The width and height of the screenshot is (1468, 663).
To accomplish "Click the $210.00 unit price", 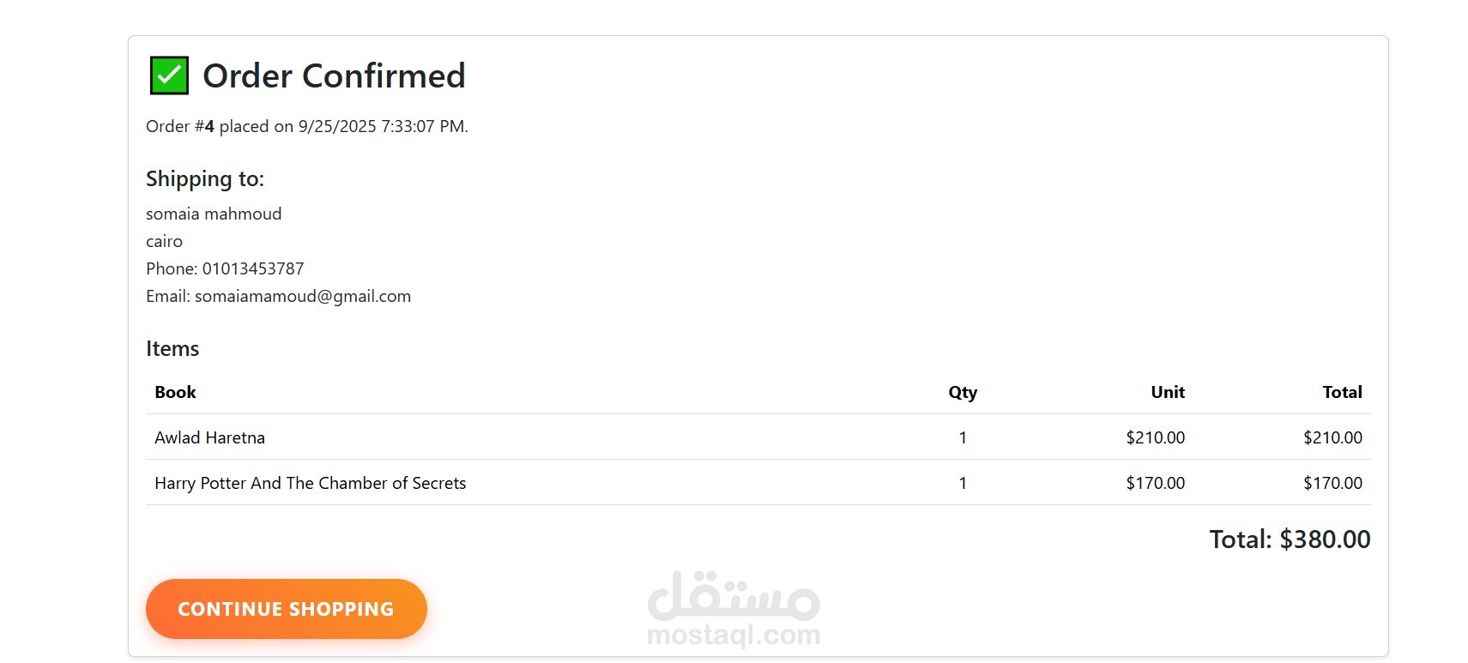I will coord(1155,437).
